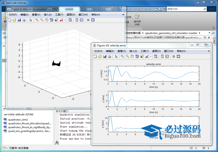Viewport: 218px width, 152px height.
Task: Open 工具(T) menu in Figure 1
Action: tap(59, 15)
